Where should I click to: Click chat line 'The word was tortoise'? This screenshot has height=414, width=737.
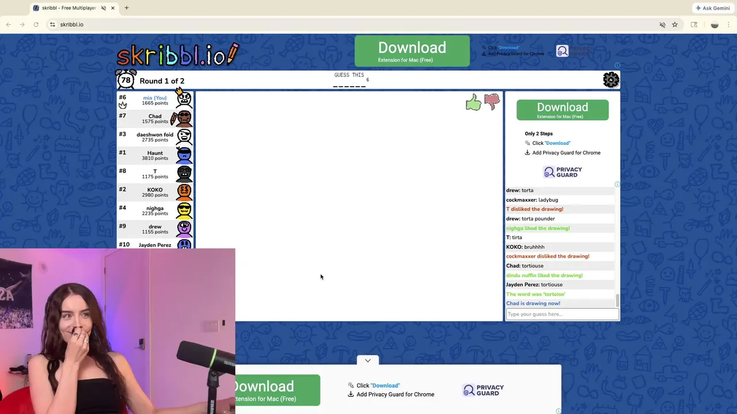pos(535,294)
